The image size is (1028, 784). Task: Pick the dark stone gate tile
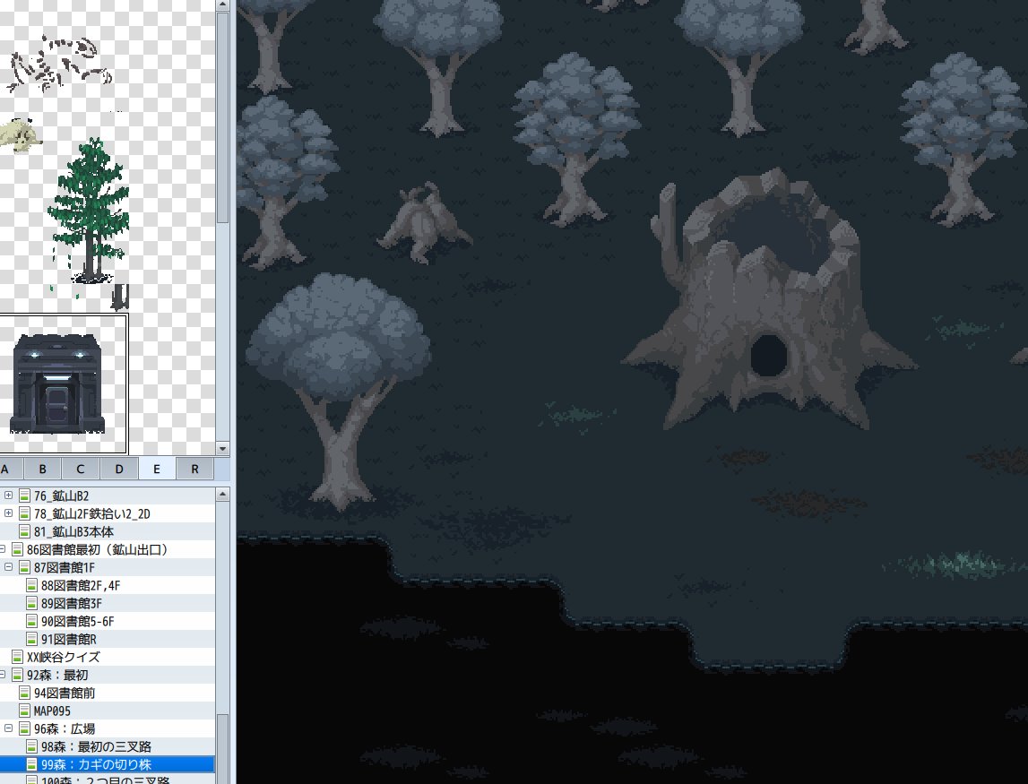(57, 383)
